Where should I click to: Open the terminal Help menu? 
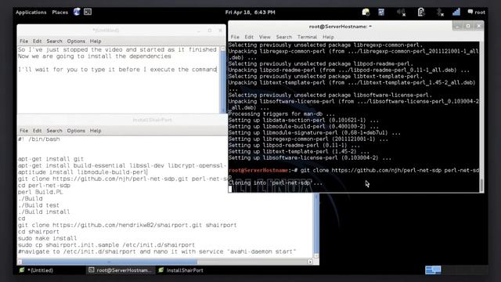click(328, 37)
